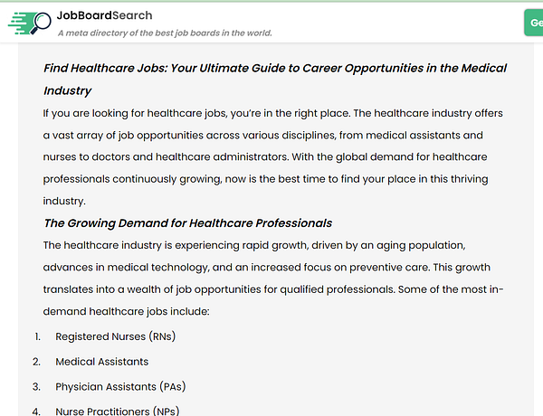The width and height of the screenshot is (543, 416).
Task: Click the green button at top right
Action: click(534, 23)
